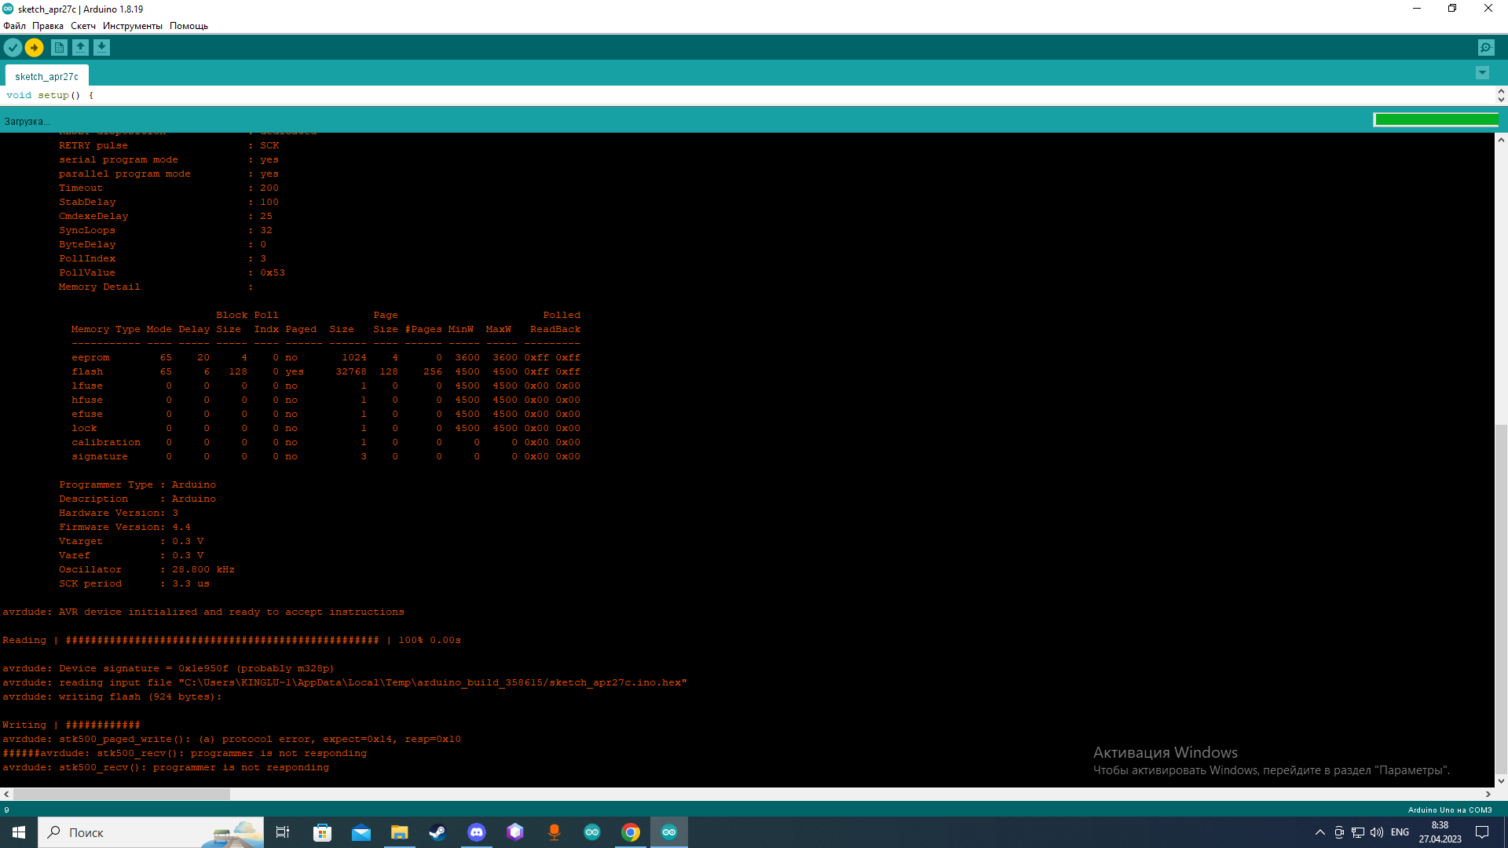Click the code line void setup()
This screenshot has height=848, width=1508.
pyautogui.click(x=49, y=96)
